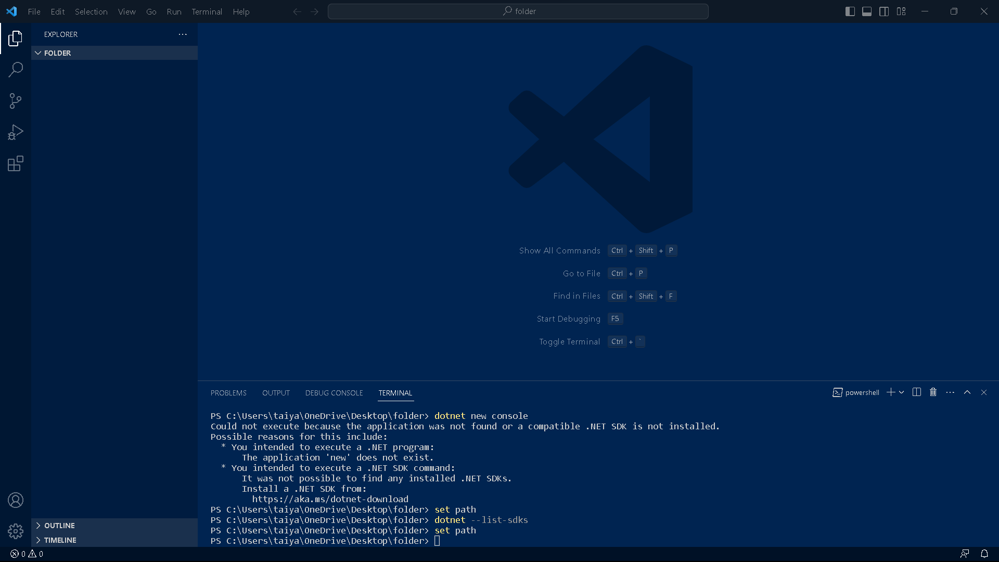This screenshot has width=999, height=562.
Task: Open the Extensions view
Action: pyautogui.click(x=16, y=163)
